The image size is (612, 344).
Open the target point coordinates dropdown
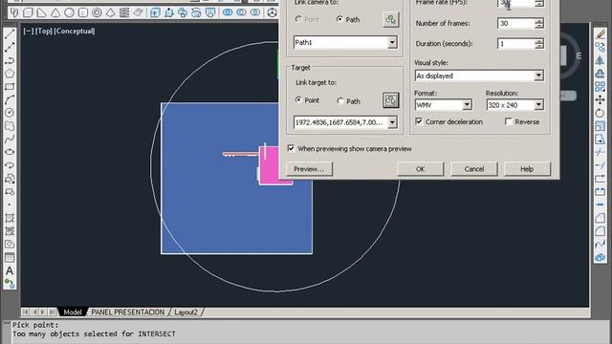(x=392, y=122)
